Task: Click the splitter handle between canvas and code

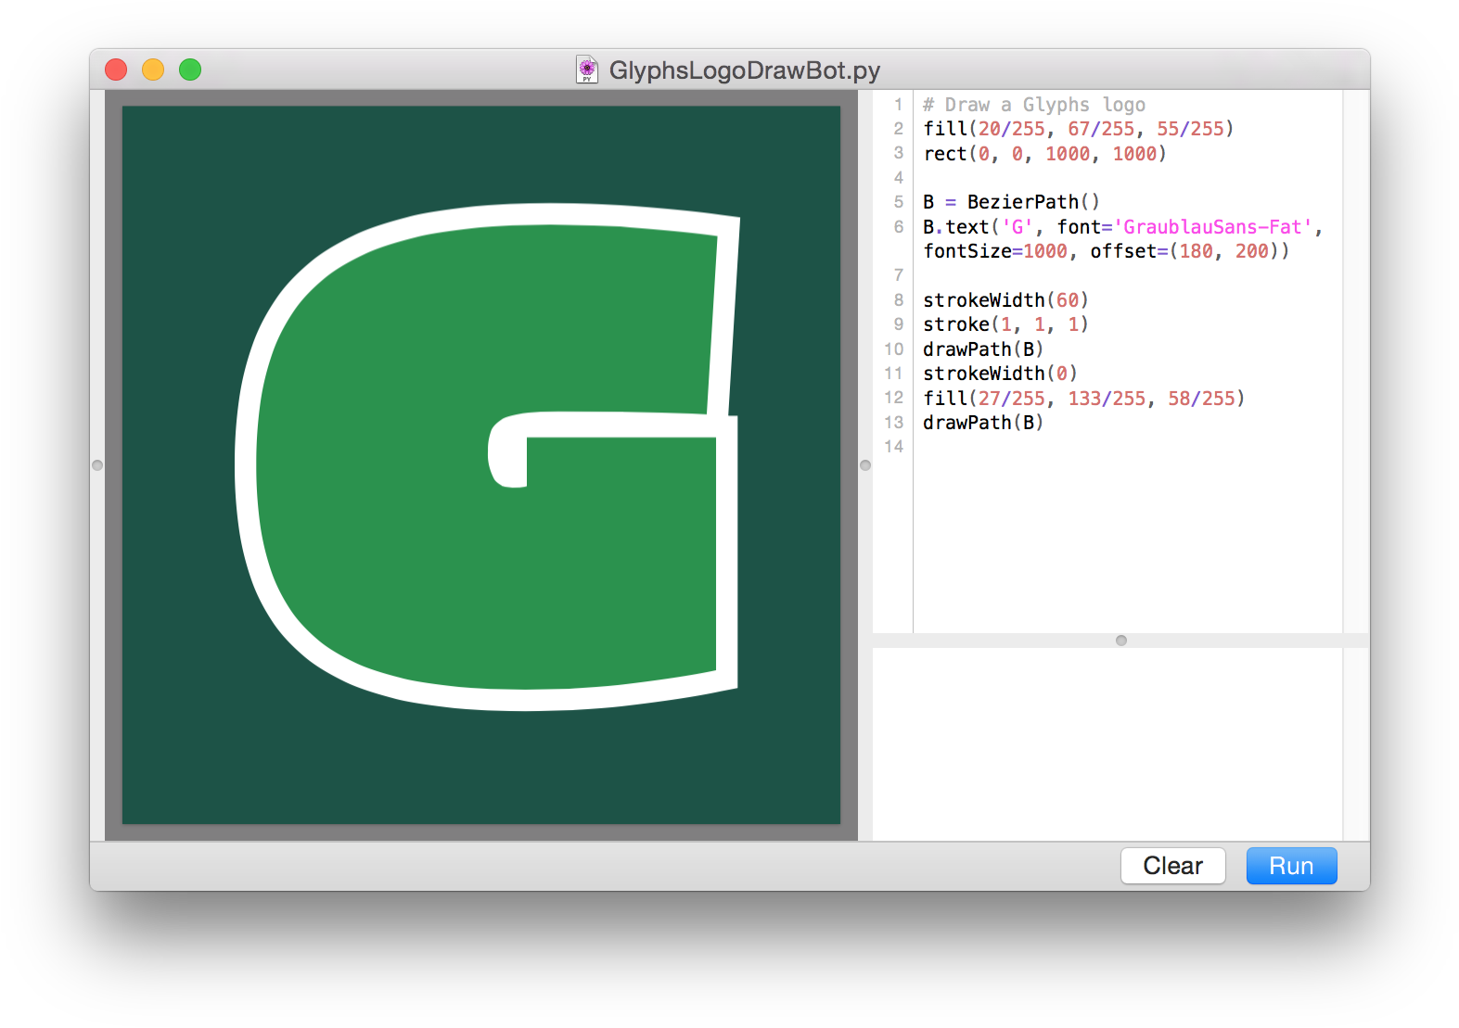Action: tap(865, 465)
